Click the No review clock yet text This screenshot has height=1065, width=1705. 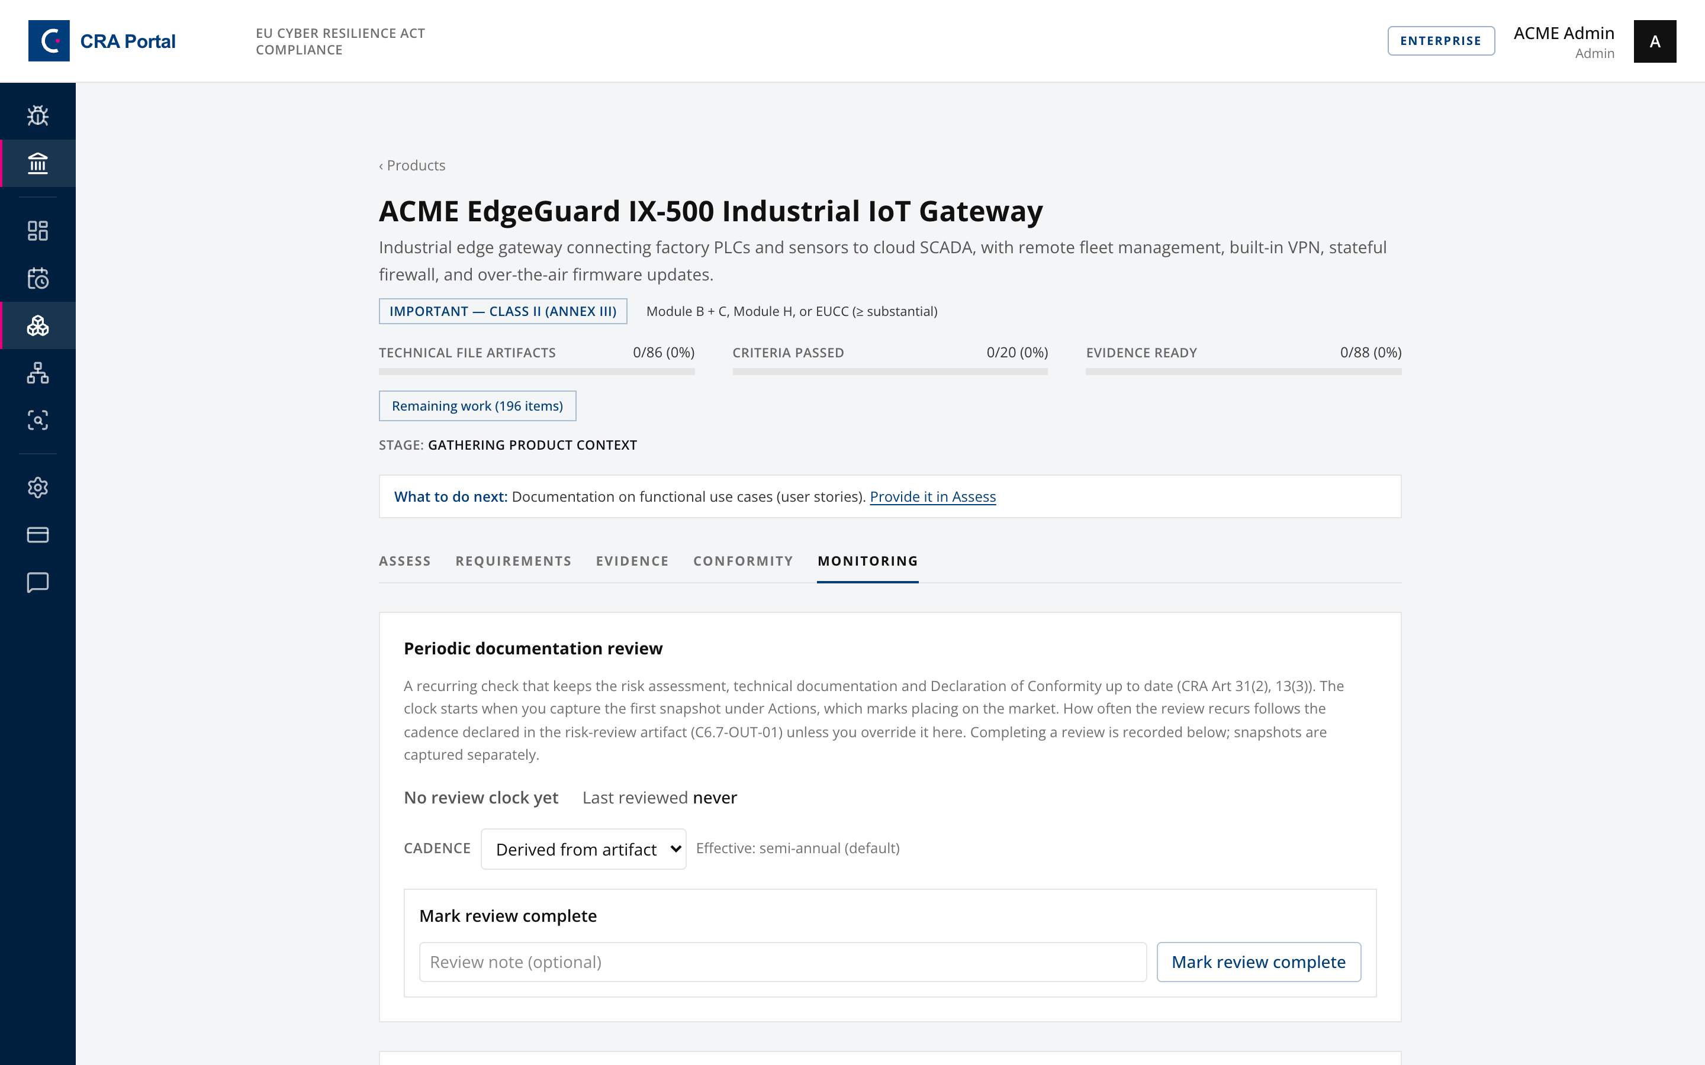[x=481, y=798]
